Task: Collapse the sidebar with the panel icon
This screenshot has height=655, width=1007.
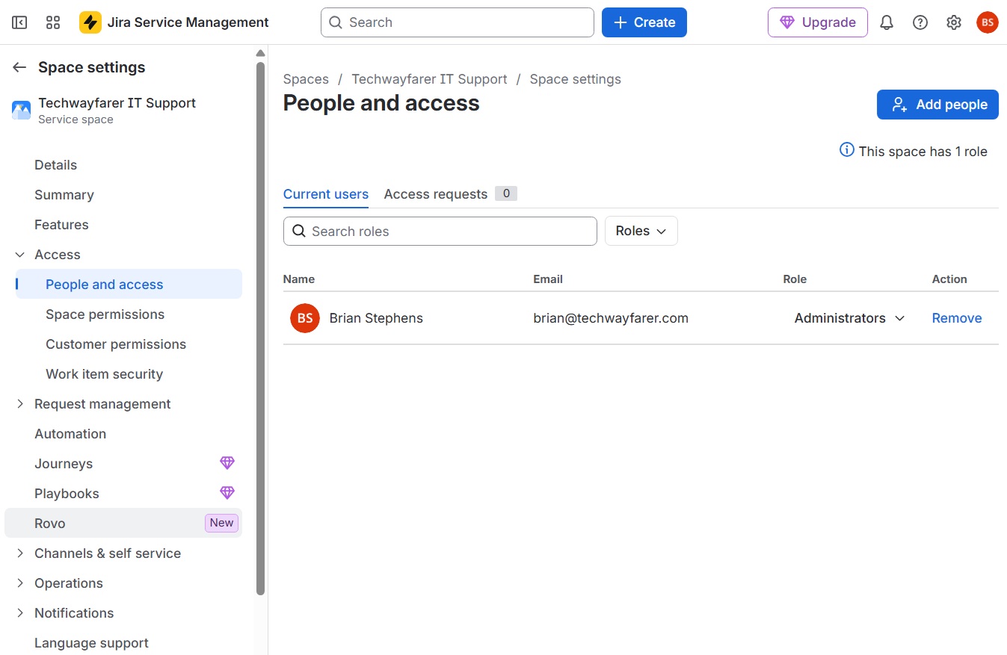Action: [19, 22]
